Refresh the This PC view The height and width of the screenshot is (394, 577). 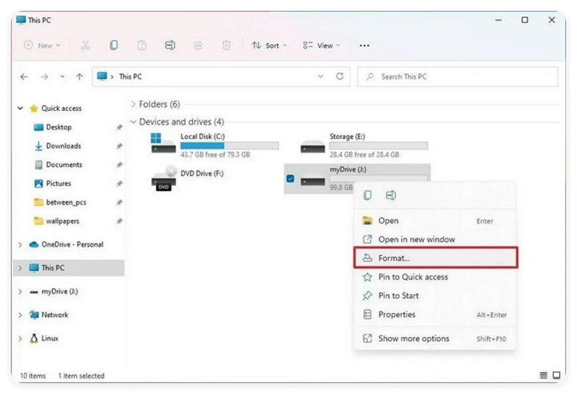[x=340, y=76]
